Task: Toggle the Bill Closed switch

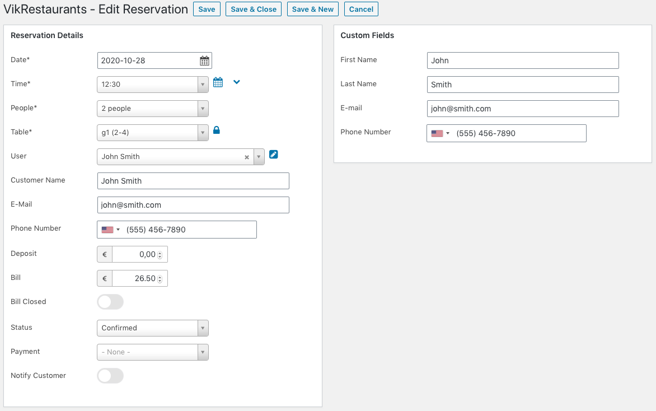Action: (110, 302)
